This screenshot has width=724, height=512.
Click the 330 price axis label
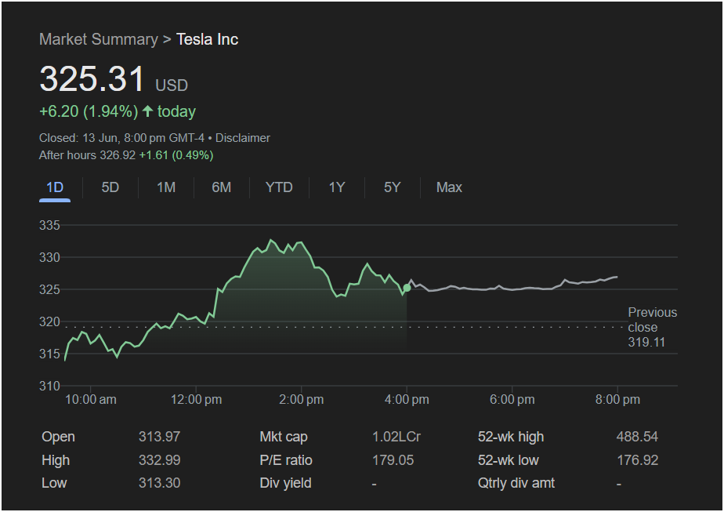pyautogui.click(x=49, y=257)
